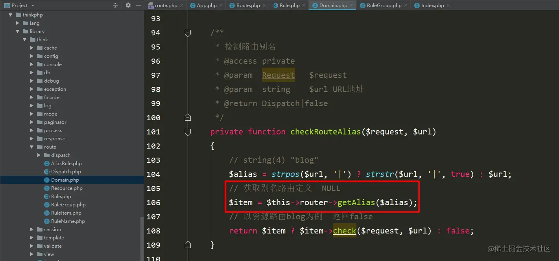559x261 pixels.
Task: Click the AliasRule.php class file icon
Action: coord(47,164)
